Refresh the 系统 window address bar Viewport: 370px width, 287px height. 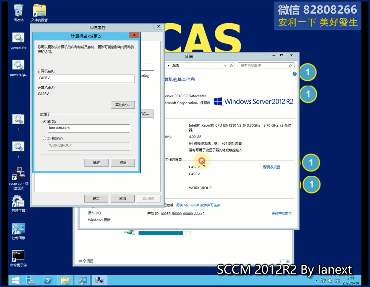(231, 66)
